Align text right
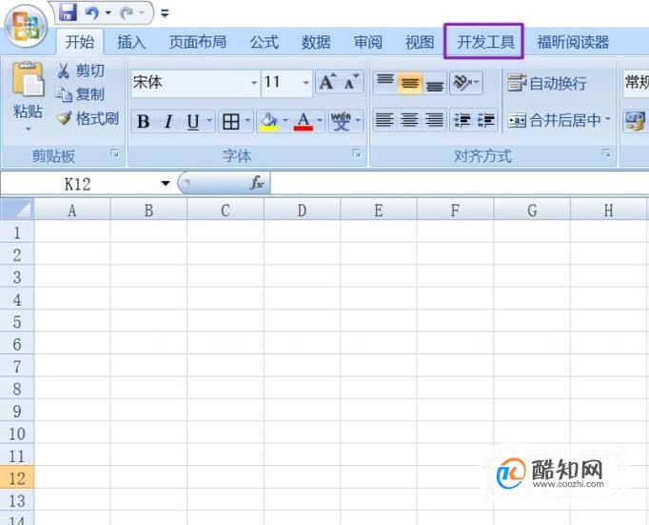The height and width of the screenshot is (525, 649). tap(435, 120)
